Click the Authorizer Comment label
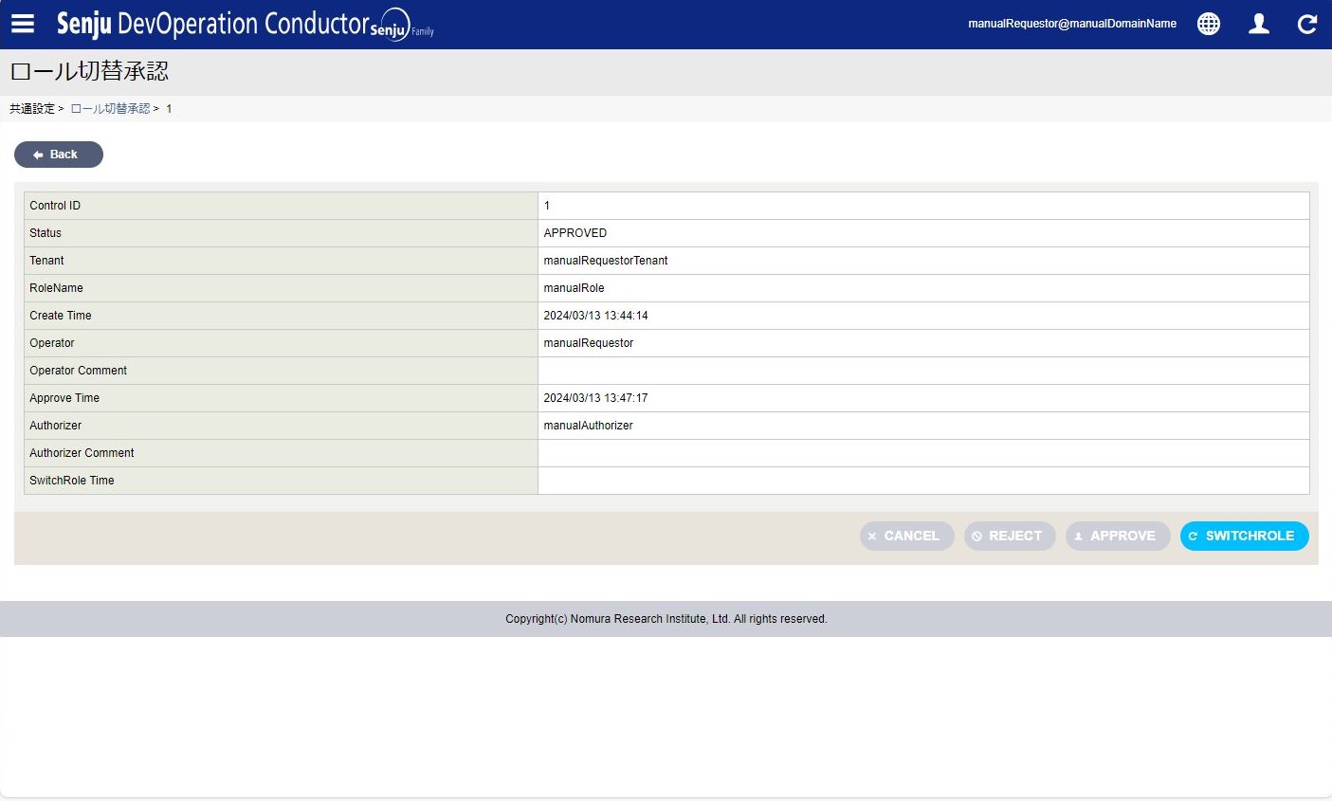This screenshot has width=1332, height=801. pos(82,453)
